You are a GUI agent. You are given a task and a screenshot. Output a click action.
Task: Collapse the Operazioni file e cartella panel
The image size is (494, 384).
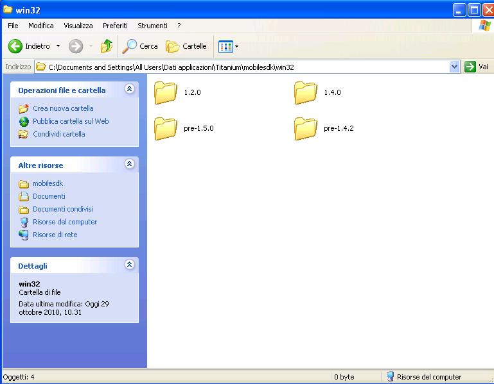tap(130, 89)
